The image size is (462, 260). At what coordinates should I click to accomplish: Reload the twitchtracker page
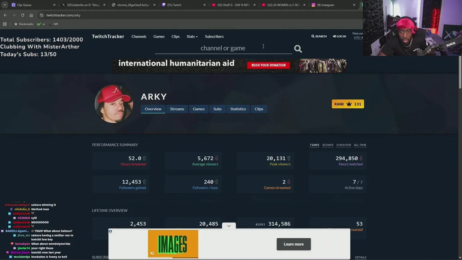click(22, 15)
